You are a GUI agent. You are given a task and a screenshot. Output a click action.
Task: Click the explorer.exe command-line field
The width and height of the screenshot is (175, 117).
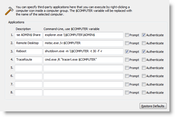point(83,35)
